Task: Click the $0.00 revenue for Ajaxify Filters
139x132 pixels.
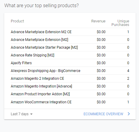Action: [x=101, y=63]
